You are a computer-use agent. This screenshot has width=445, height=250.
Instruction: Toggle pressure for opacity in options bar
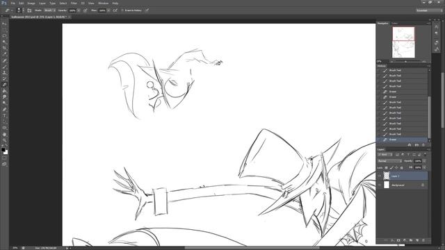[x=85, y=10]
